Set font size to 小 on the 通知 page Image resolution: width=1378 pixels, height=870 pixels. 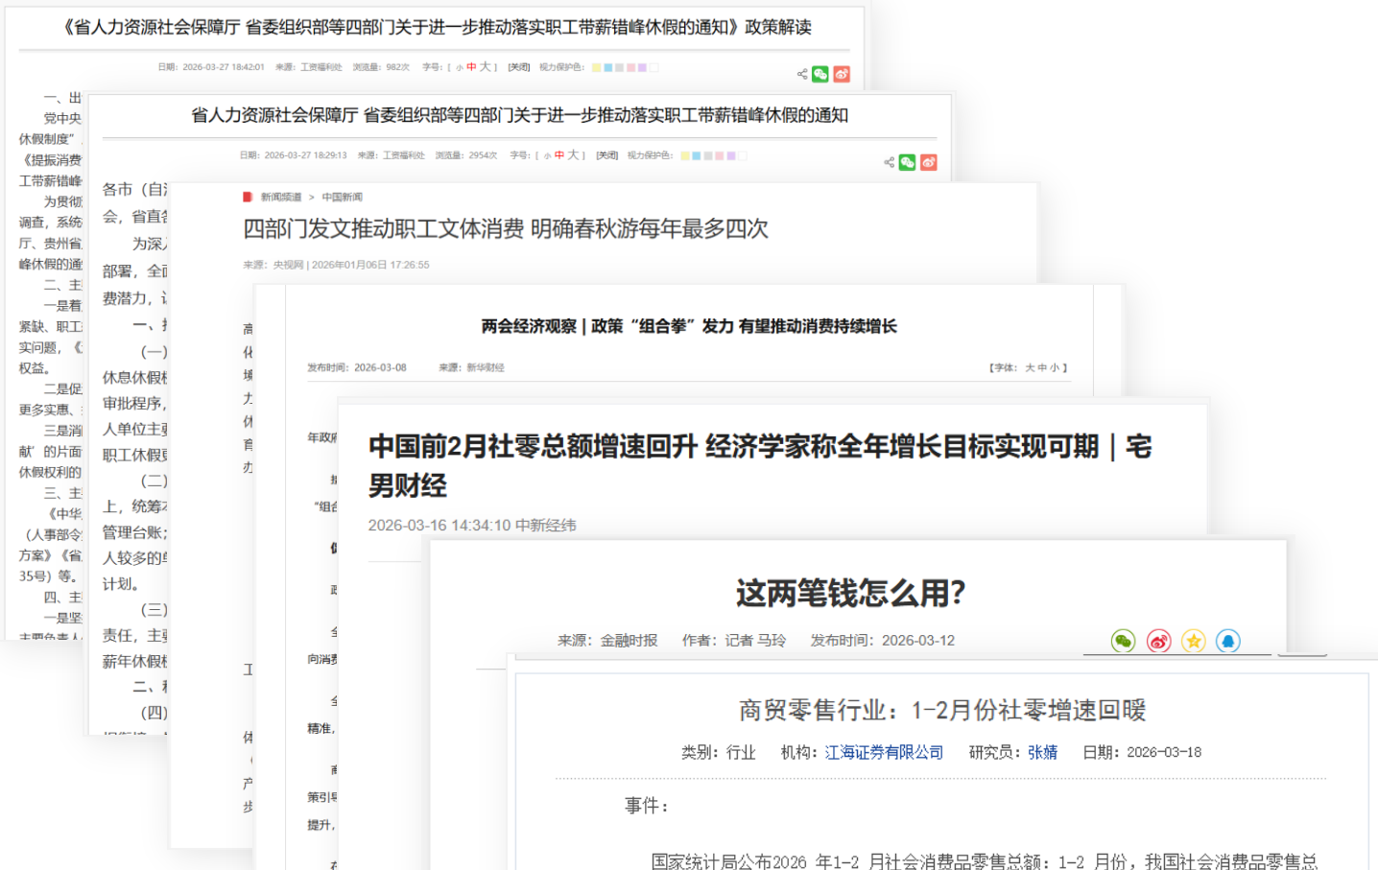coord(547,155)
